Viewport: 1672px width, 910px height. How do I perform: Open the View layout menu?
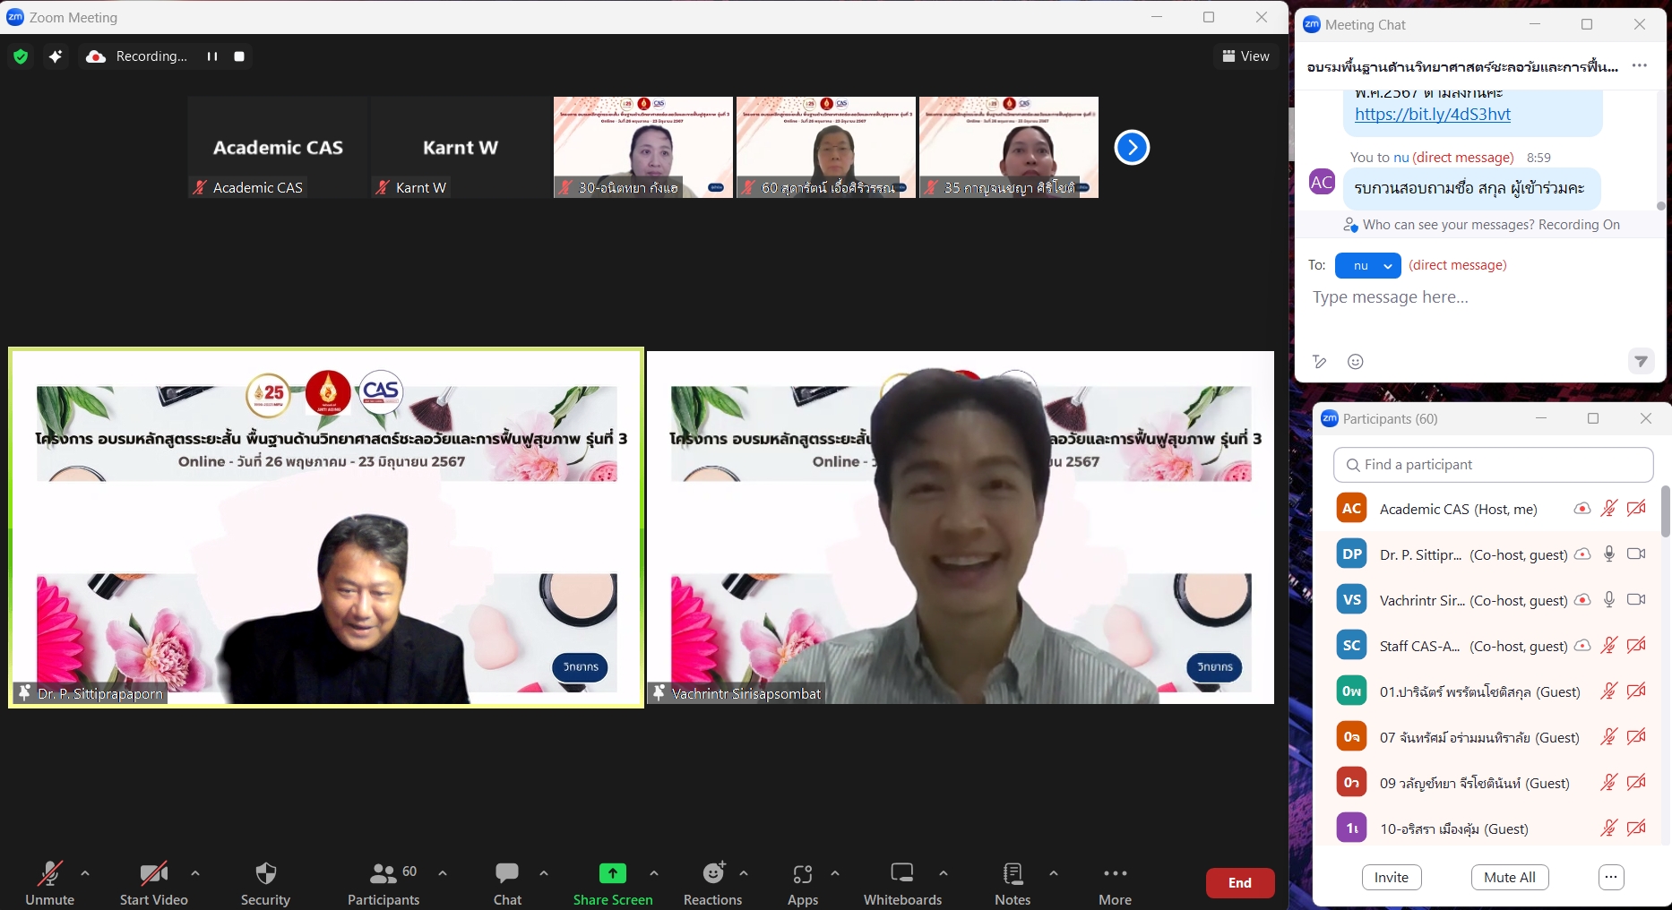[1245, 56]
